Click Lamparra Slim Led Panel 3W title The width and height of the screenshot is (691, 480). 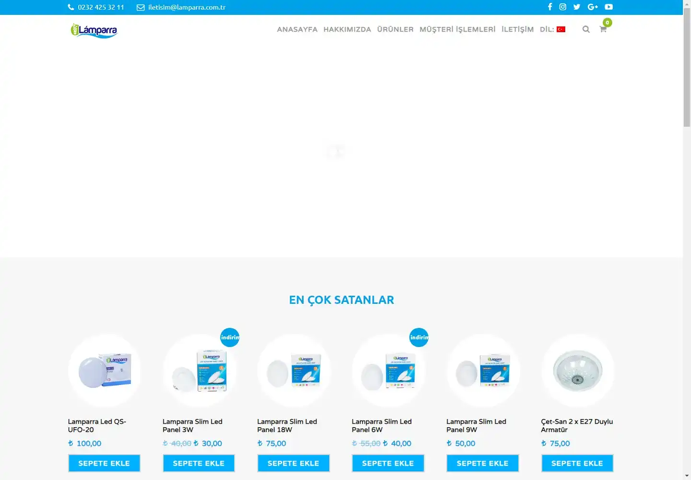coord(192,426)
